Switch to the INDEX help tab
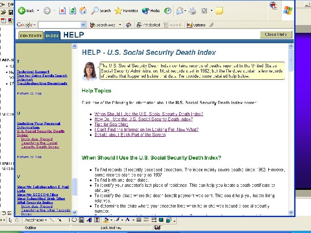Image resolution: width=311 pixels, height=233 pixels. coord(52,36)
